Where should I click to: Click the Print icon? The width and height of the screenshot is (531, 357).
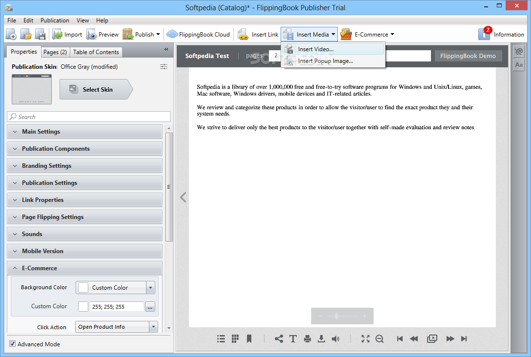(307, 339)
